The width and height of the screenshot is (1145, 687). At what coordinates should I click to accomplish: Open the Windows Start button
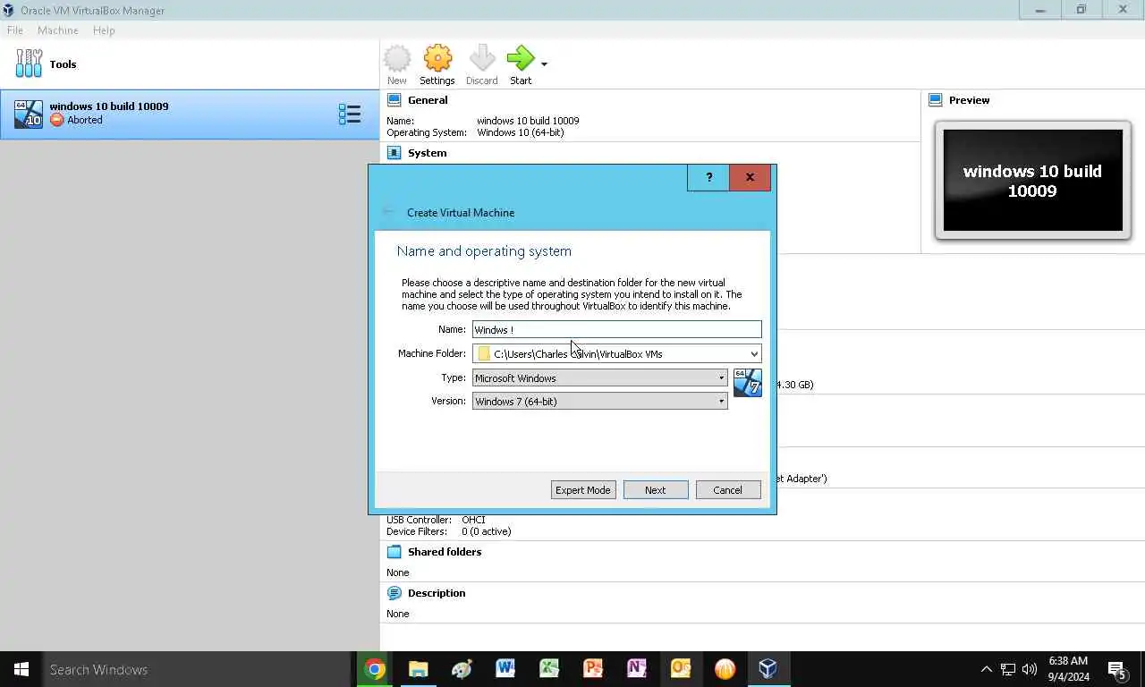(21, 669)
